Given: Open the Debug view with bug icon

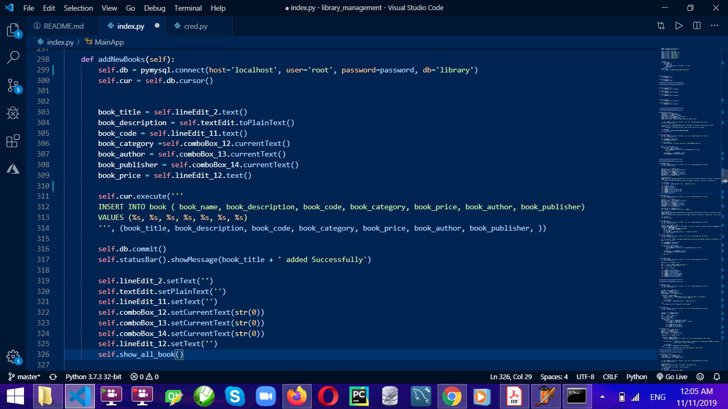Looking at the screenshot, I should pyautogui.click(x=13, y=113).
